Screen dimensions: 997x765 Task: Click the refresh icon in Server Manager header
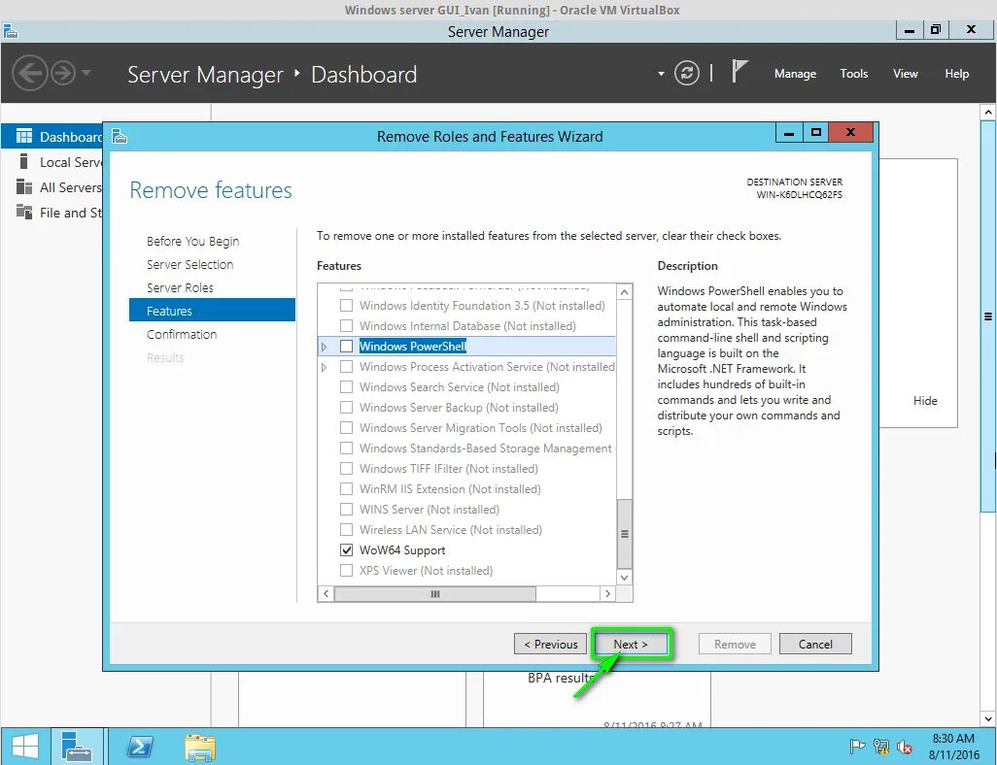coord(687,73)
